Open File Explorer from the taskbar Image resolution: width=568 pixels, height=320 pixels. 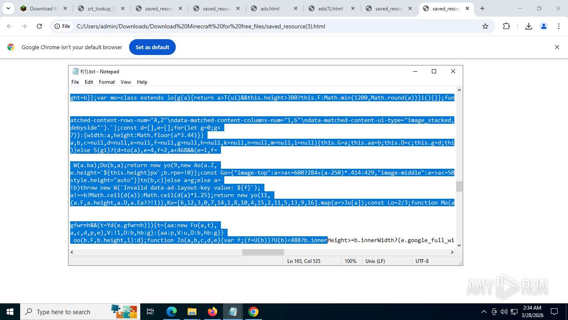[192, 312]
